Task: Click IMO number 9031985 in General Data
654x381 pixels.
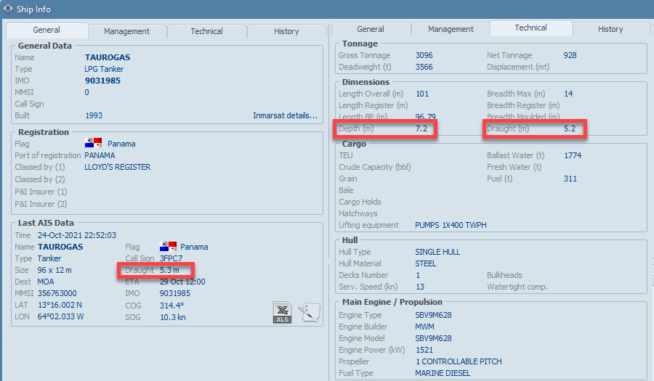Action: coord(102,81)
